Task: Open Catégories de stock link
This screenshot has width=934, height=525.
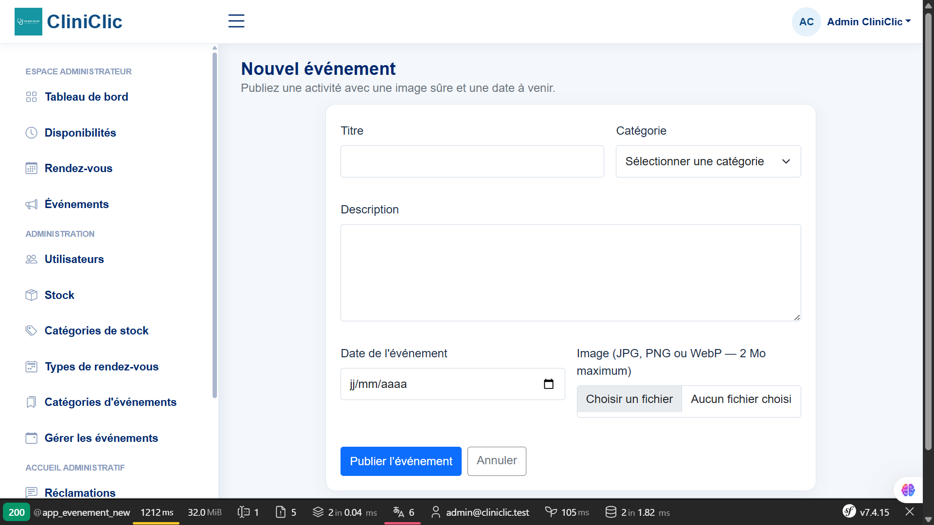Action: click(x=96, y=331)
